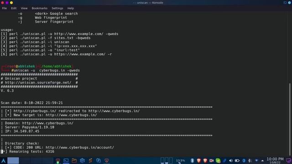Viewport: 292px width, 164px height.
Task: Click the Konsole terminal taskbar icon
Action: coord(66,161)
